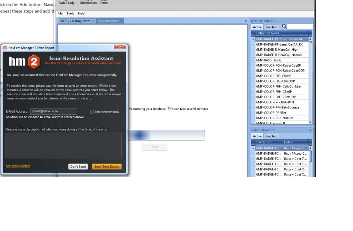
Task: Select row 6MP-COLOR-PF-4BetvSqueeze
Action: point(282,108)
